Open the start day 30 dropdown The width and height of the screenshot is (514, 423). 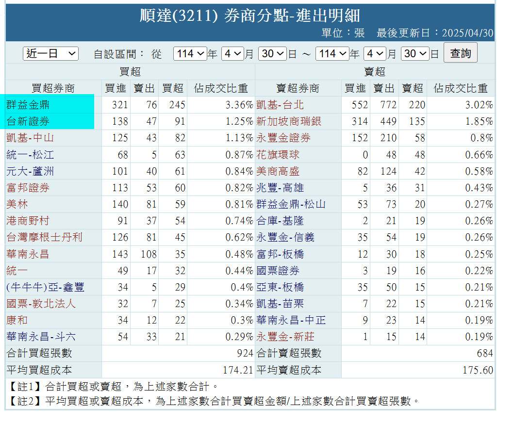[x=272, y=53]
